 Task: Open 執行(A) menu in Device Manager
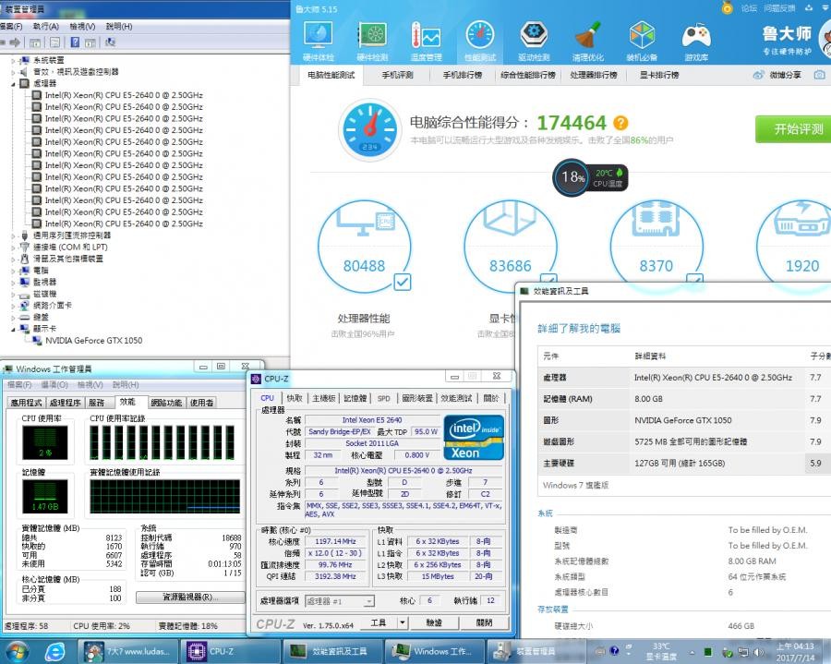tap(45, 26)
